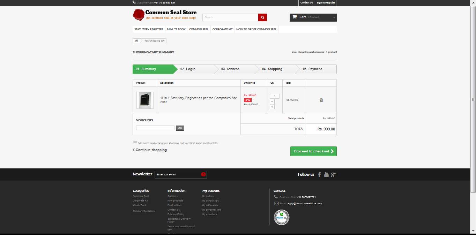The height and width of the screenshot is (235, 476).
Task: Open the Corporate Kit menu item
Action: tap(223, 29)
